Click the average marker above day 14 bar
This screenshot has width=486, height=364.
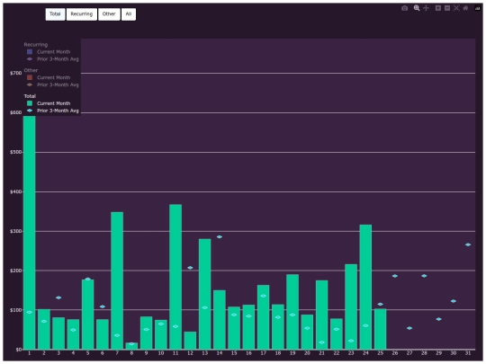coord(220,236)
